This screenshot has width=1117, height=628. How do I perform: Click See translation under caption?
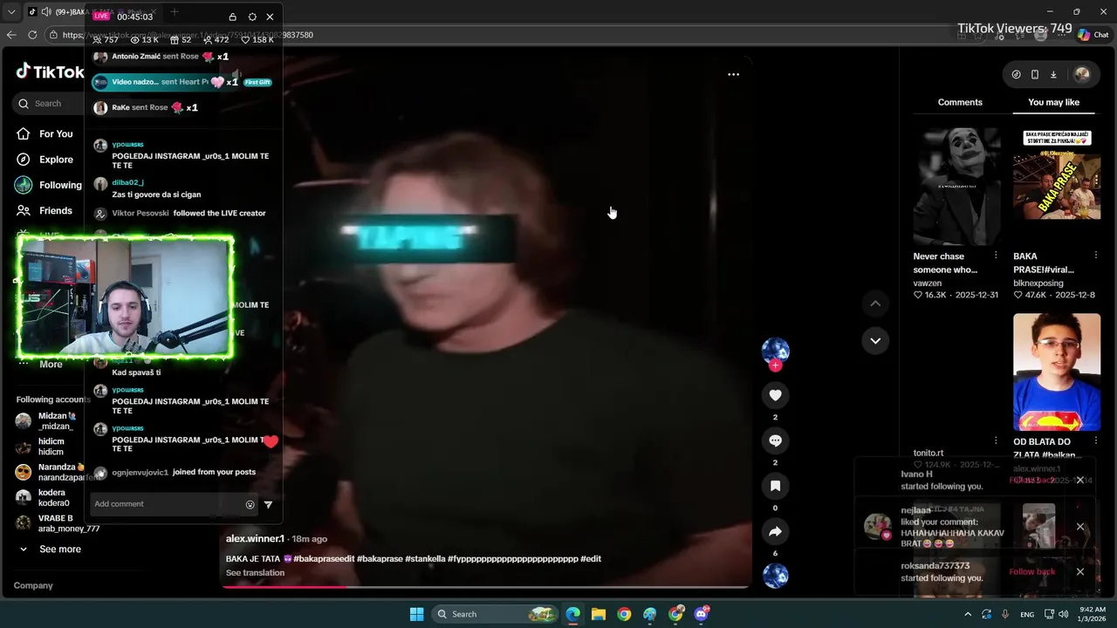coord(255,573)
